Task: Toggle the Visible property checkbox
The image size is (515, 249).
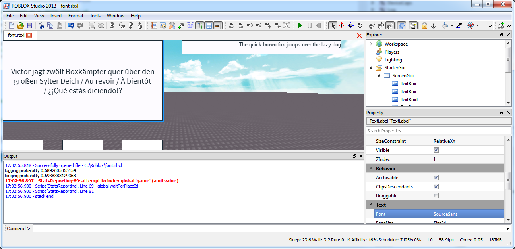Action: coord(436,150)
